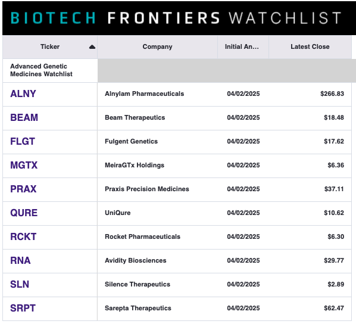The image size is (356, 324).
Task: Click the Biotech Frontiers Watchlist title banner
Action: (176, 18)
